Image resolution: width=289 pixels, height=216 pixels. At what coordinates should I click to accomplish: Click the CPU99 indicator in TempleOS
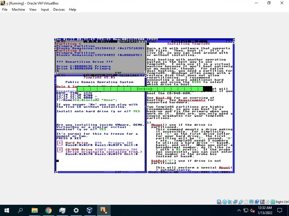(x=152, y=39)
